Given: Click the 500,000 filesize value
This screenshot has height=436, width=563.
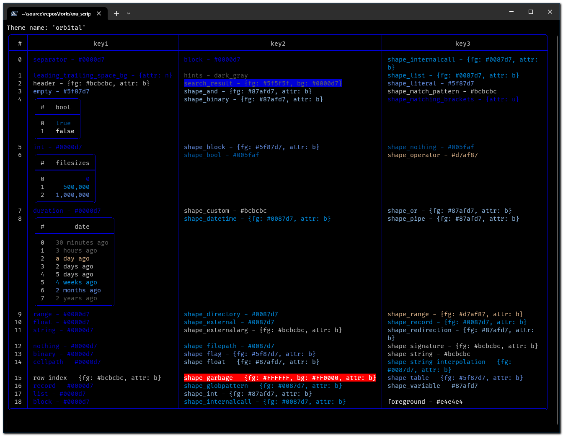Looking at the screenshot, I should click(77, 187).
